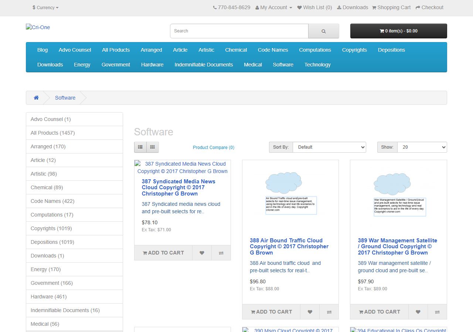Viewport: 473px width, 332px height.
Task: Click Software in the breadcrumb
Action: [x=65, y=98]
